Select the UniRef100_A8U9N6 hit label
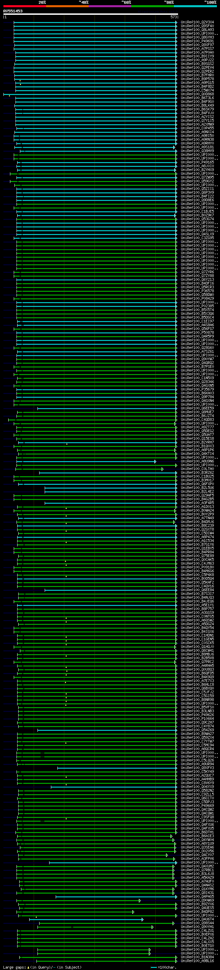The height and width of the screenshot is (970, 220). click(197, 461)
